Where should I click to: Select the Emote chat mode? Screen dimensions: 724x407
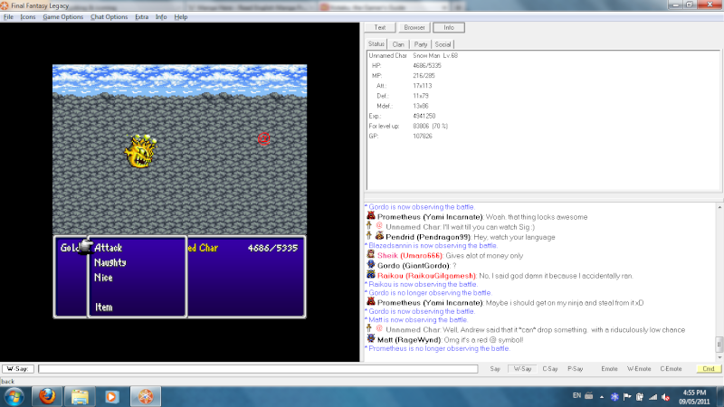609,369
